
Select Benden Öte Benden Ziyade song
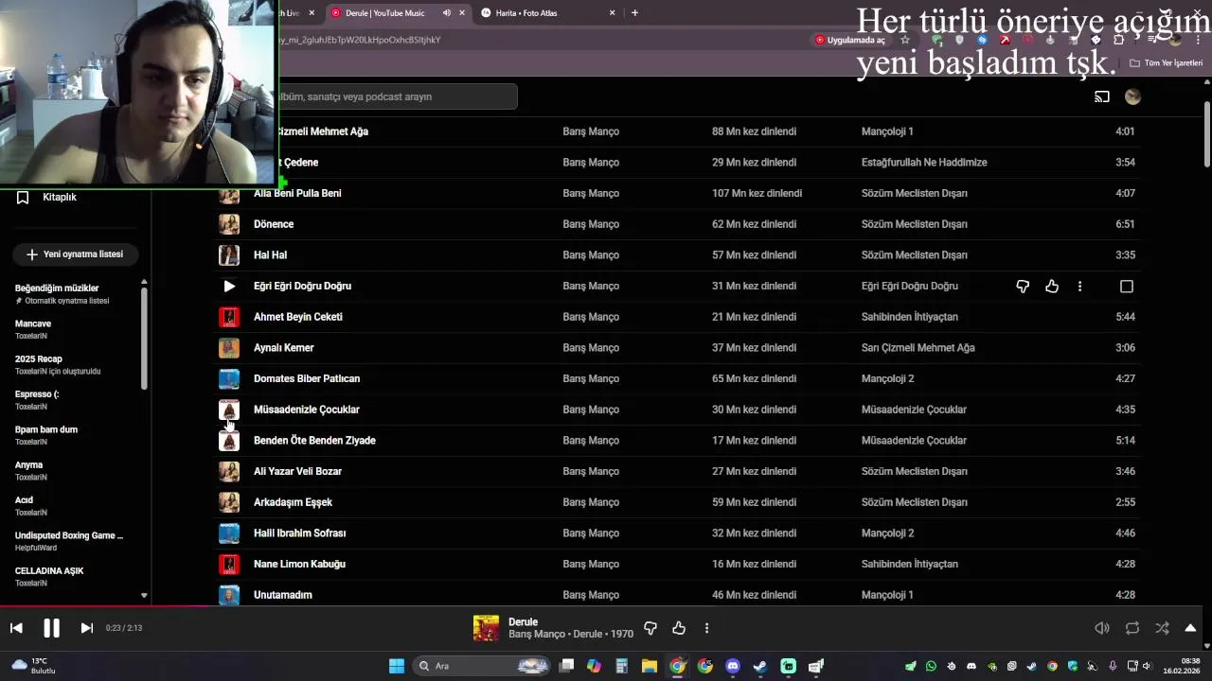click(x=314, y=441)
